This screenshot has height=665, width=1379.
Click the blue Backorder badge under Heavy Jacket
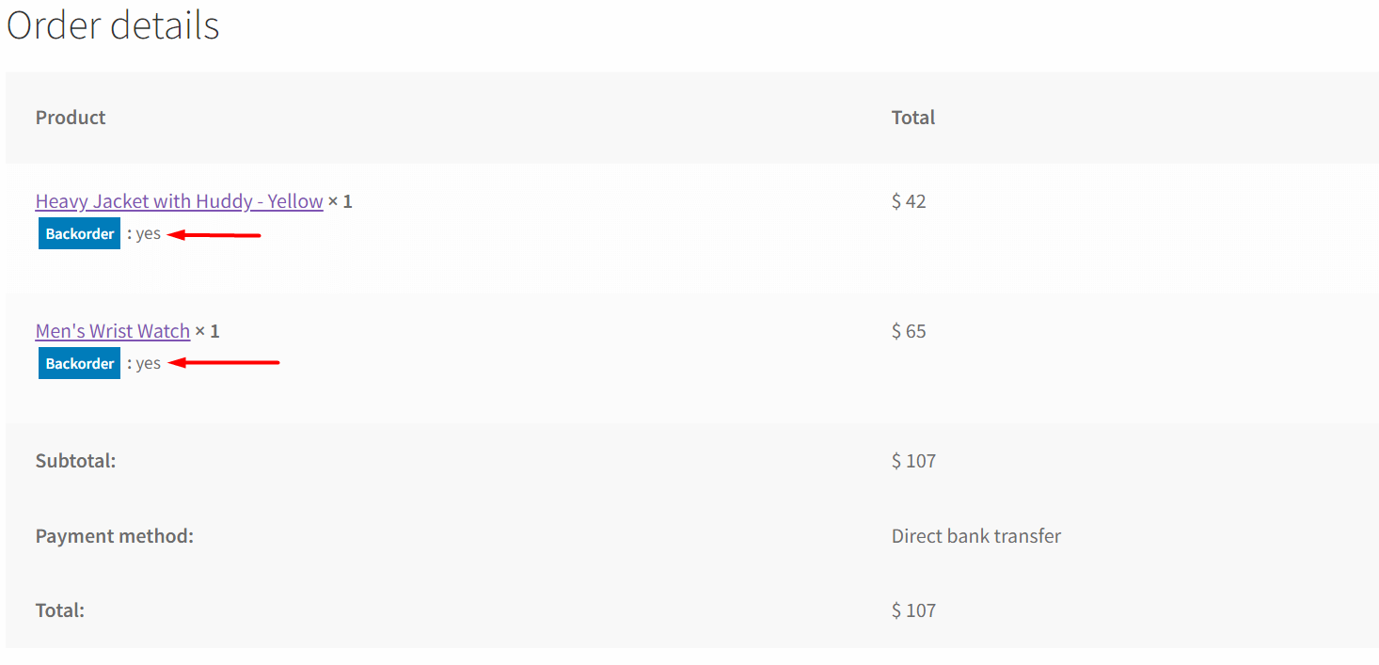(x=79, y=233)
